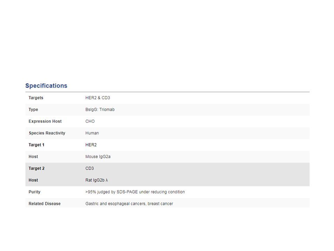Select the Species Reactivity label
Screen dimensions: 334x251
(x=47, y=133)
